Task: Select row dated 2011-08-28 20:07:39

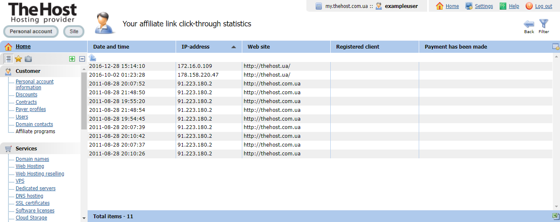Action: [x=320, y=127]
